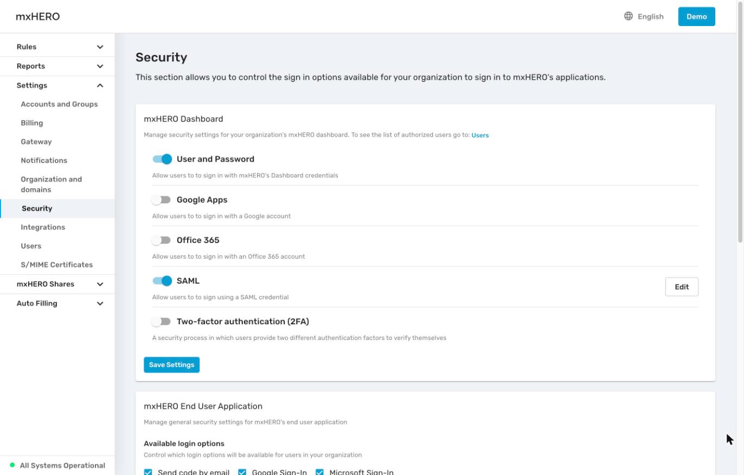Uncheck Send code by email checkbox
The height and width of the screenshot is (475, 744).
(x=148, y=472)
